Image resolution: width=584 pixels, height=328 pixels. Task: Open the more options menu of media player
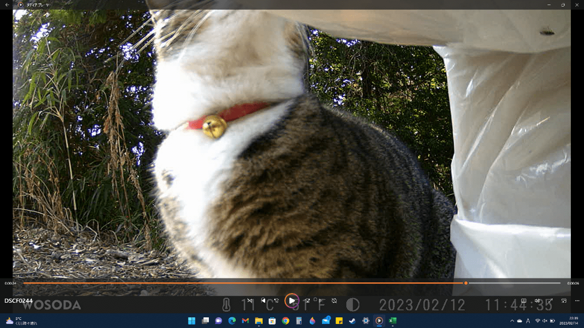click(x=577, y=301)
